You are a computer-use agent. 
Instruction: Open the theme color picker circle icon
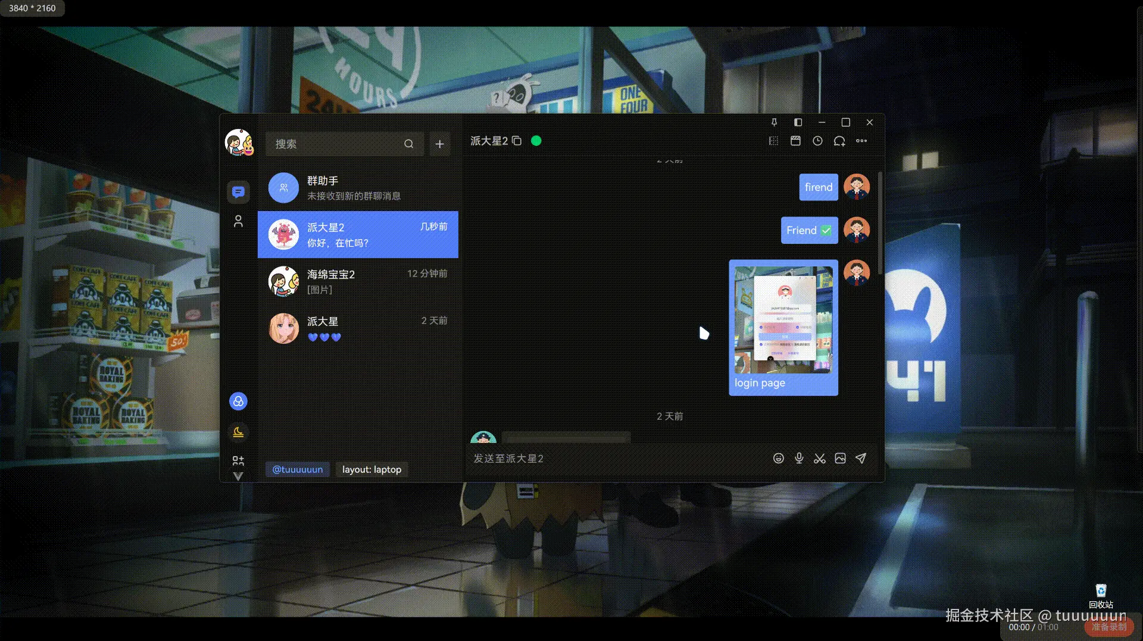click(x=238, y=401)
